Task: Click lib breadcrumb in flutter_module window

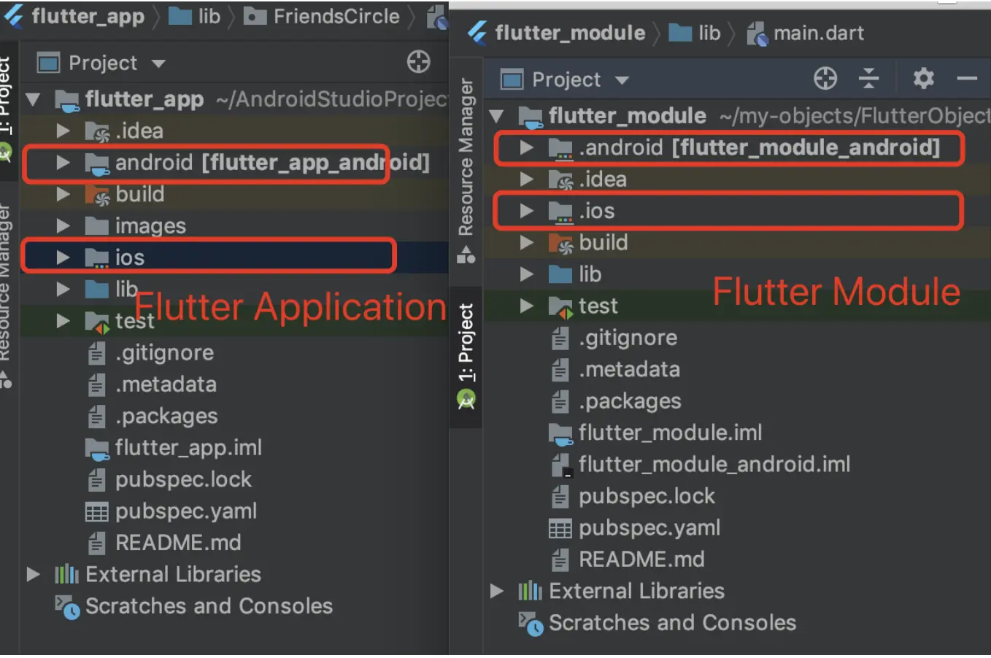Action: click(709, 33)
